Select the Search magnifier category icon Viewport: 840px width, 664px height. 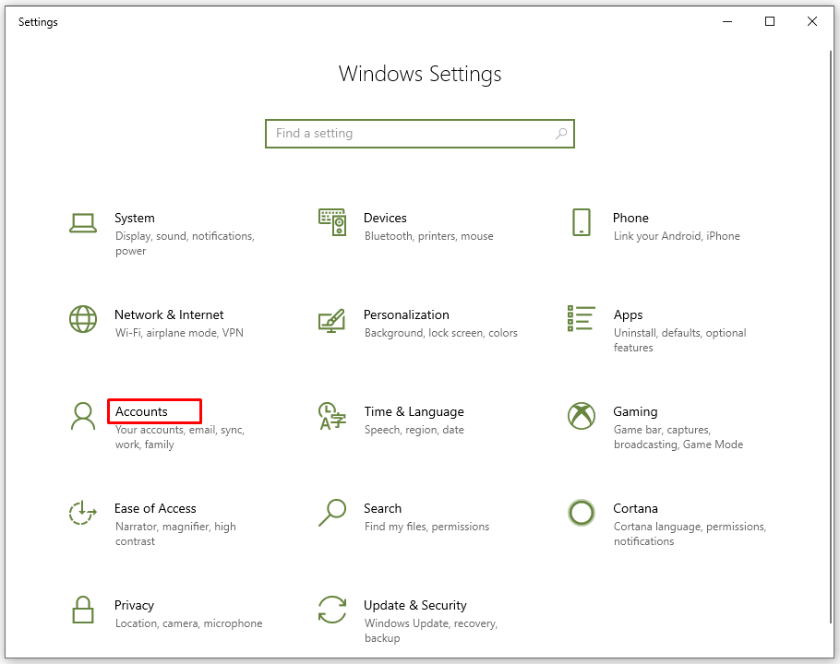(332, 513)
